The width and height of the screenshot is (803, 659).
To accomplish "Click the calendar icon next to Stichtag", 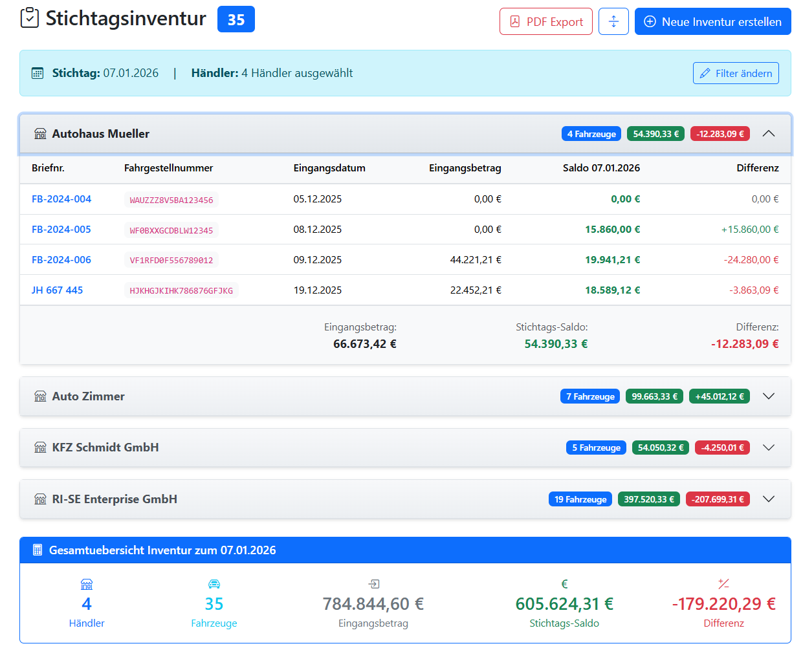I will click(x=38, y=73).
